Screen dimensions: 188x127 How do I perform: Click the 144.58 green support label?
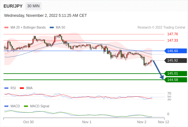click(176, 80)
